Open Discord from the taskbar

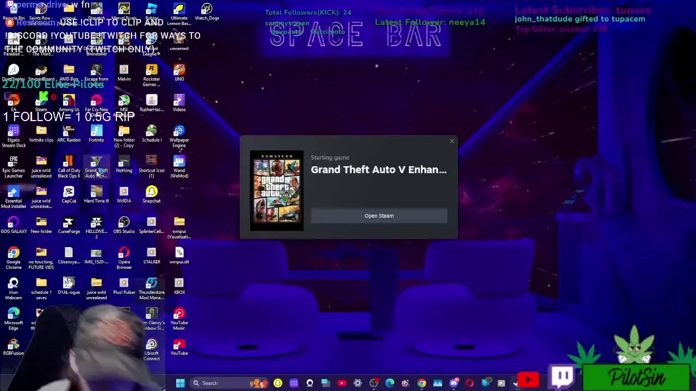[453, 383]
